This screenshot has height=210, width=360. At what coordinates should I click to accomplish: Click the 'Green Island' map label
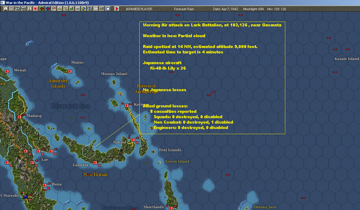tap(177, 161)
